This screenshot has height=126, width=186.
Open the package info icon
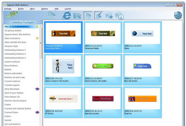[119, 15]
